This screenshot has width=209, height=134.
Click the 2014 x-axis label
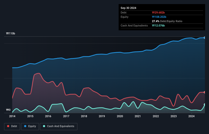click(x=12, y=116)
